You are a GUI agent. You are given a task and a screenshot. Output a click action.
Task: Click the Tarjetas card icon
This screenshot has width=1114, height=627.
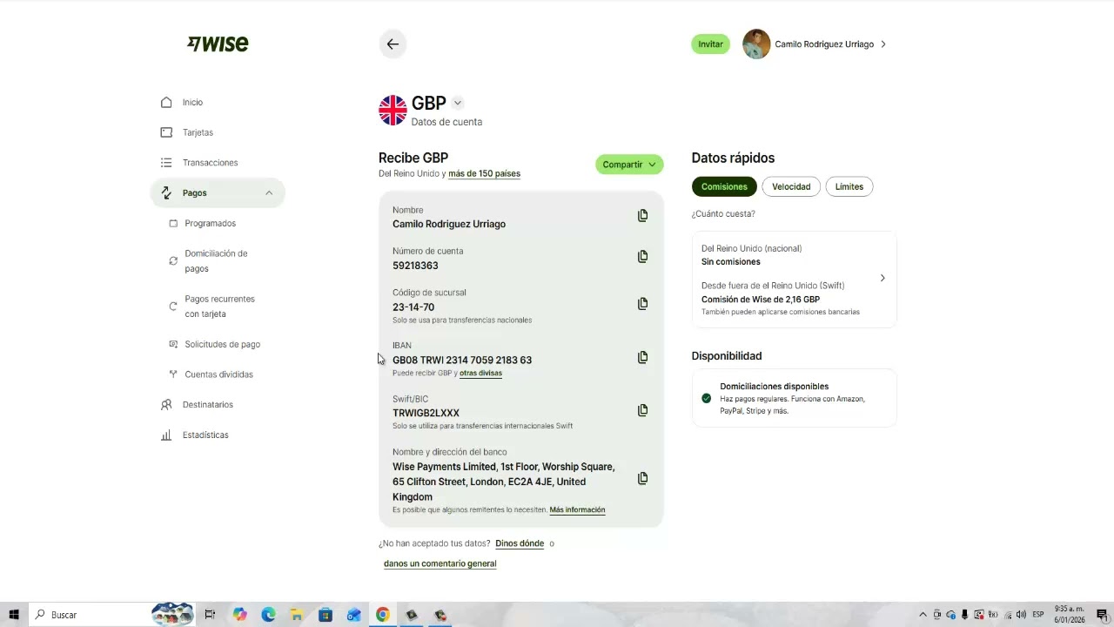coord(166,132)
